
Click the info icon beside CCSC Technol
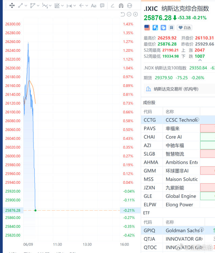197,119
